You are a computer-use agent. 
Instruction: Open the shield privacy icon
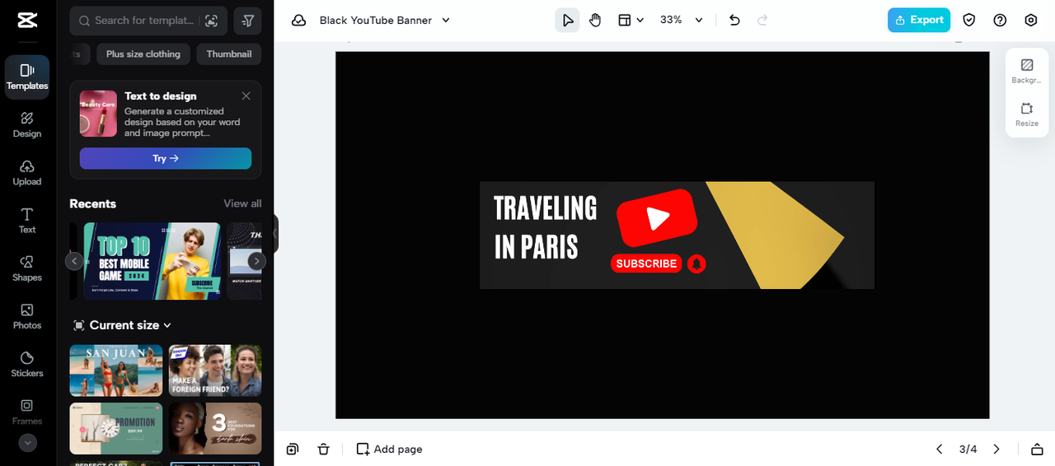pyautogui.click(x=969, y=21)
